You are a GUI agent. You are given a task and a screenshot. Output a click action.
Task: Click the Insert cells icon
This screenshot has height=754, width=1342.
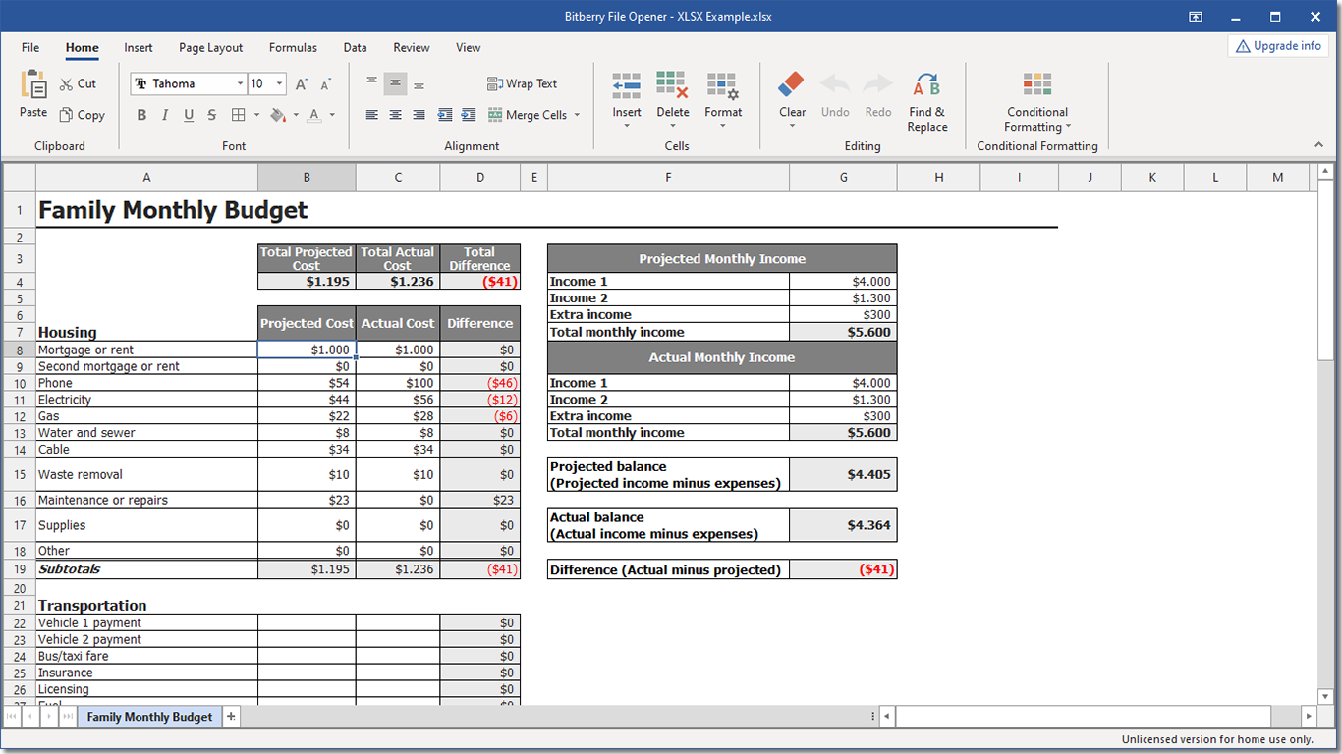(627, 84)
